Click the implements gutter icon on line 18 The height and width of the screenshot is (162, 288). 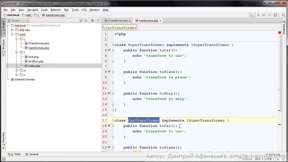coord(109,126)
